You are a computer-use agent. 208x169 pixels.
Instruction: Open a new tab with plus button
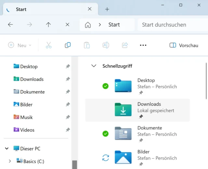(x=107, y=9)
